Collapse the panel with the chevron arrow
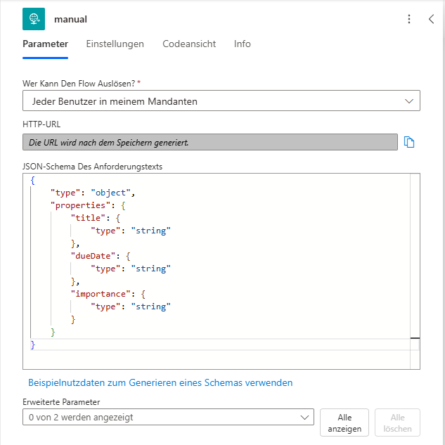 tap(431, 19)
